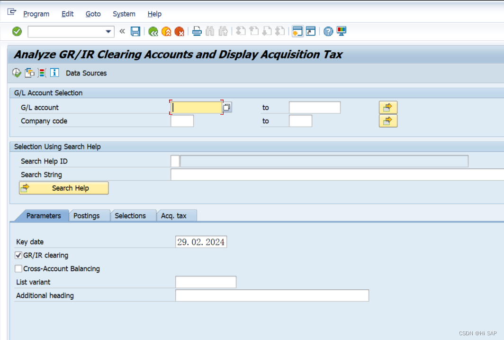
Task: Open the System menu
Action: click(x=124, y=14)
